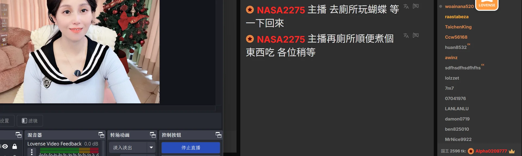
Task: Open the 淡入淡出 fade transition combo box
Action: point(132,148)
